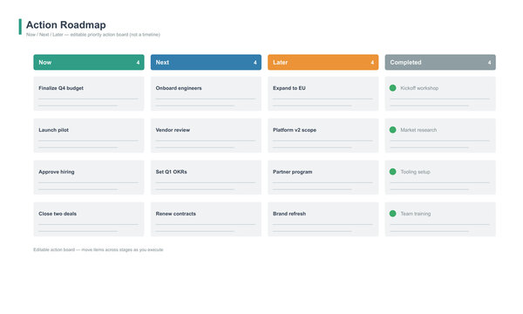Click the Kickoff workshop title
This screenshot has width=523, height=314.
(x=419, y=88)
